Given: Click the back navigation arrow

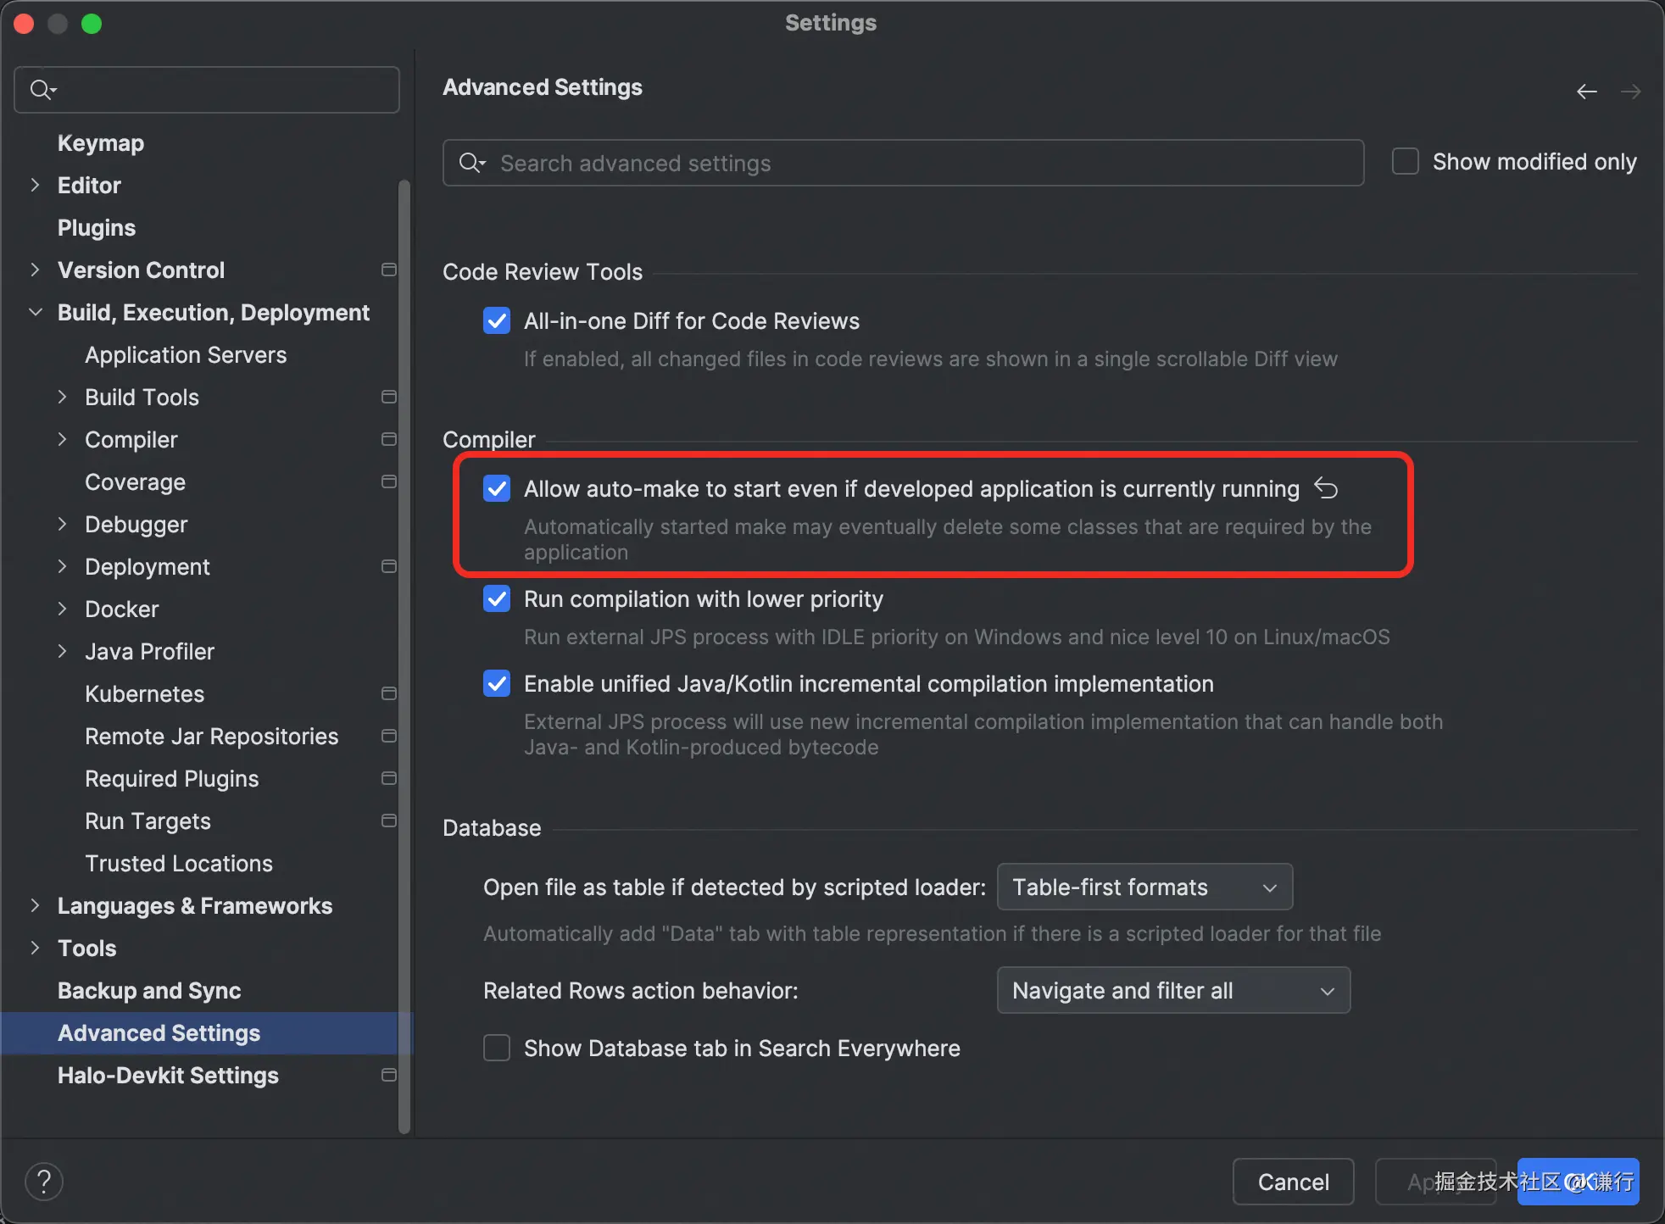Looking at the screenshot, I should coord(1586,91).
